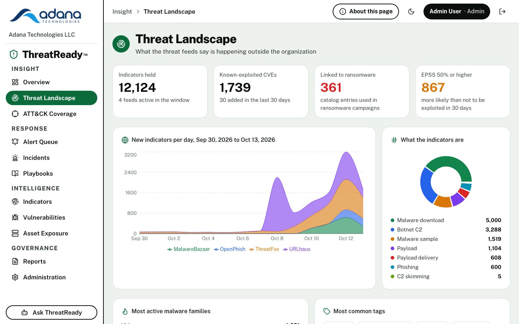Click the Indicators held card
The height and width of the screenshot is (324, 519).
pyautogui.click(x=160, y=91)
